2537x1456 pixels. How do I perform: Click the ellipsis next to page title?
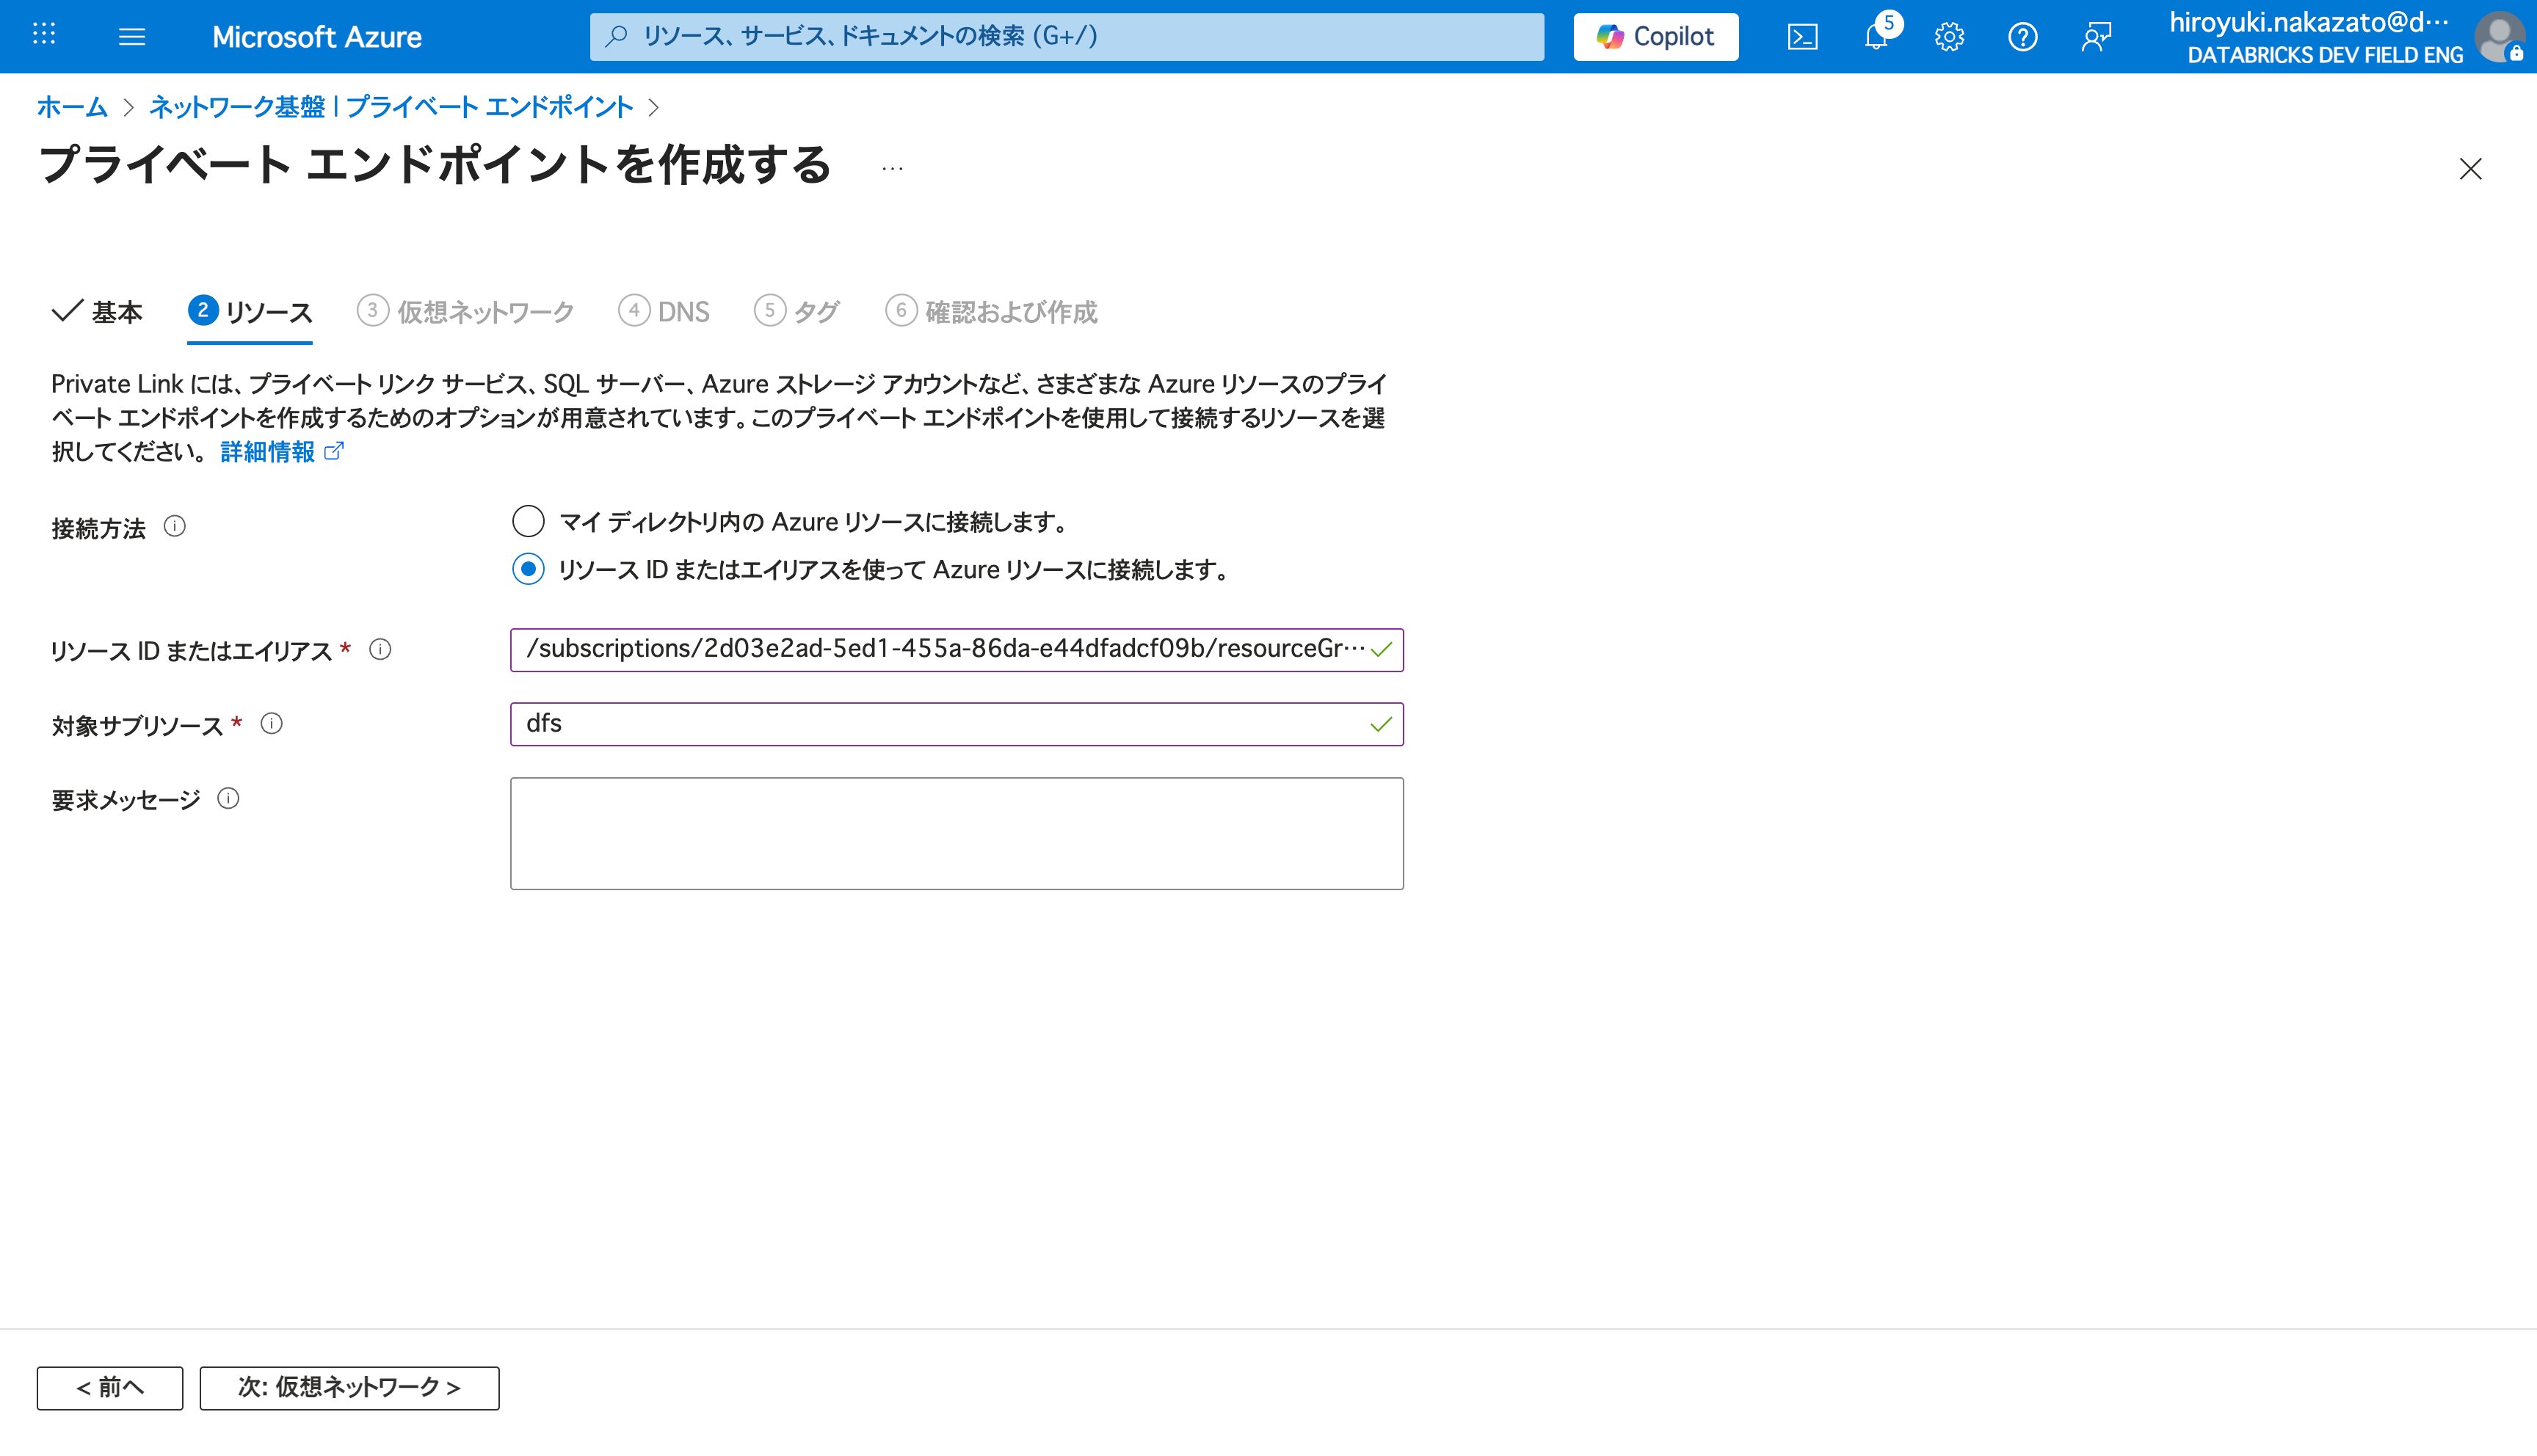(892, 168)
